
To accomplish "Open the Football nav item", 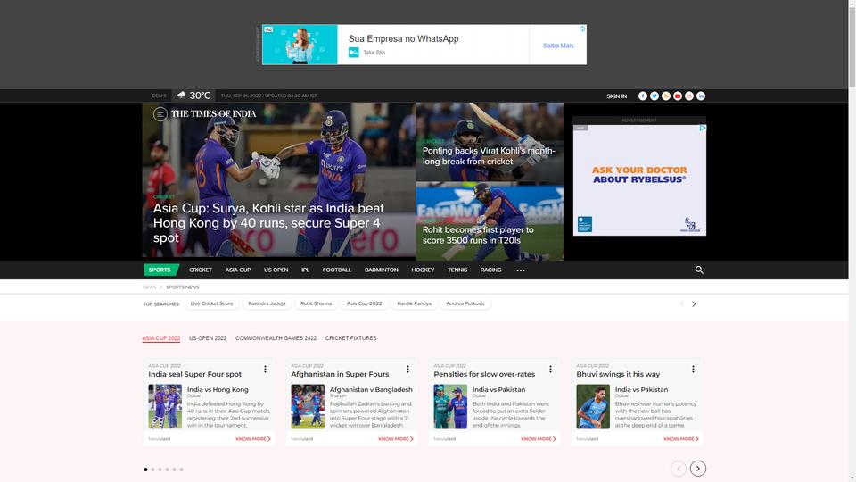I will [337, 270].
